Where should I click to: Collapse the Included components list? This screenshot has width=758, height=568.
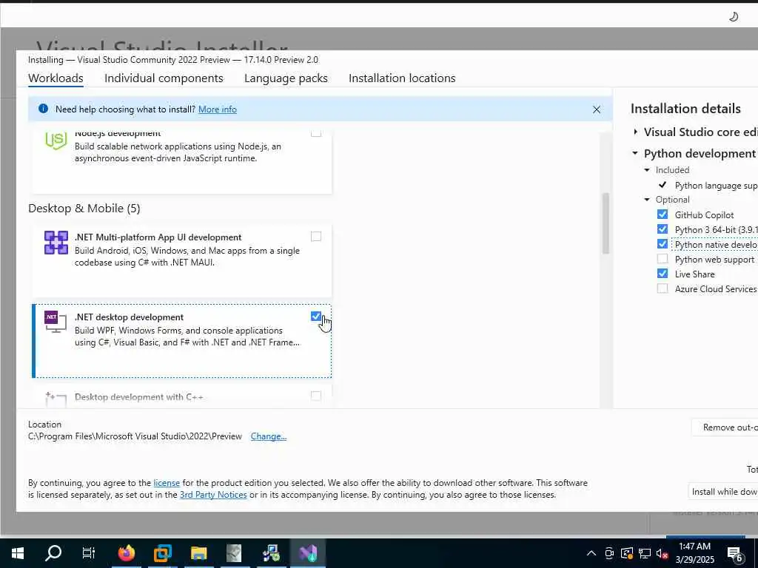point(647,170)
